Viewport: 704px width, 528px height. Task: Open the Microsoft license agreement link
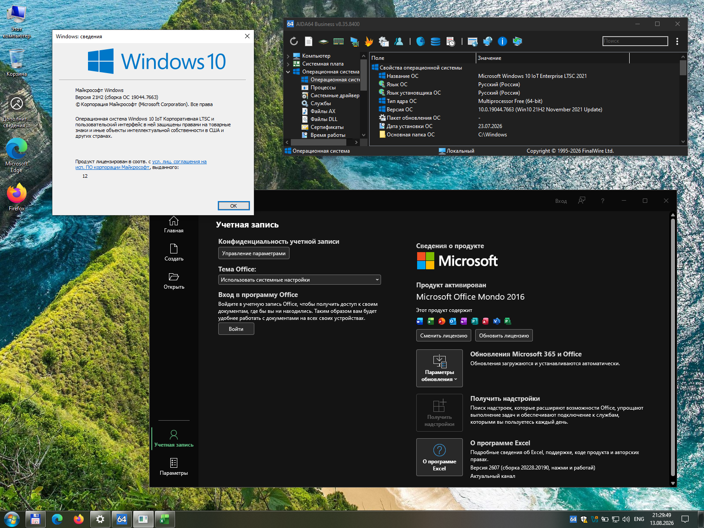(141, 165)
